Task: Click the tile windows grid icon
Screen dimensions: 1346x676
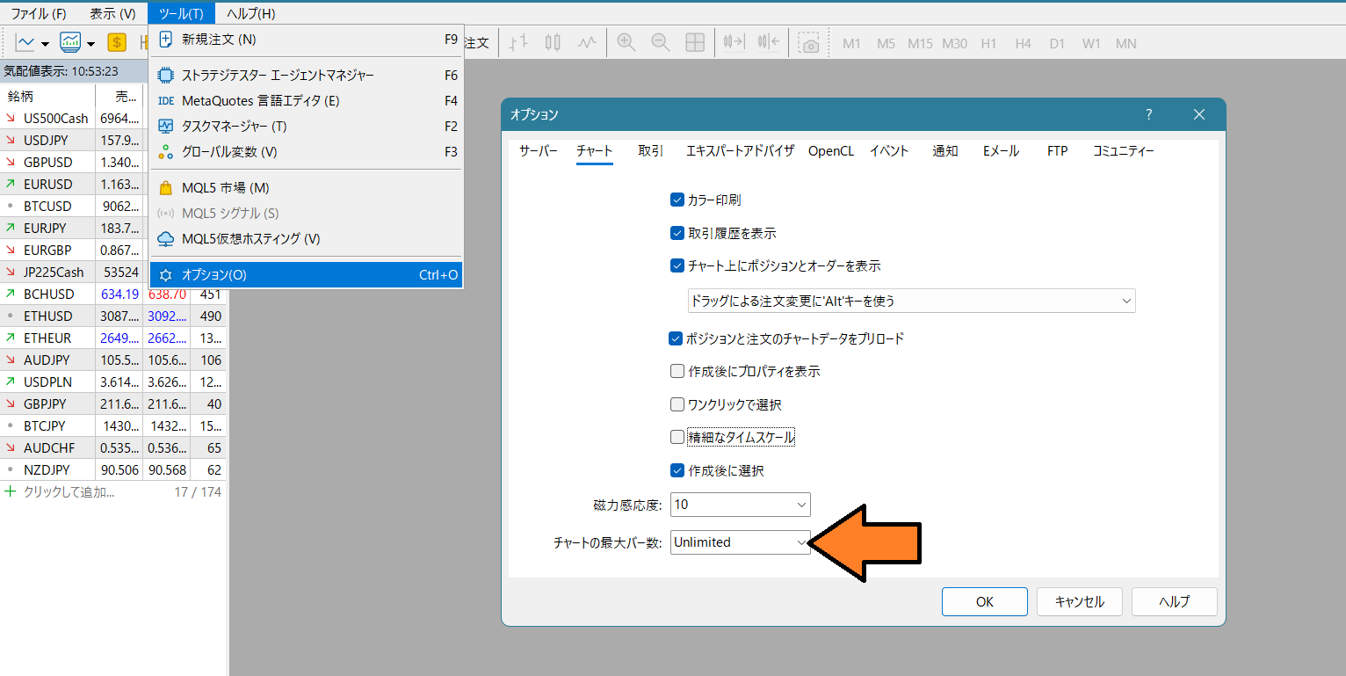Action: click(695, 42)
